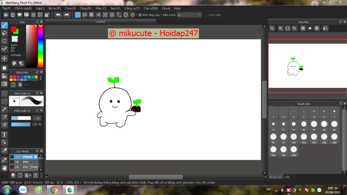Click the zoom-out icon in the navigator
This screenshot has height=195, width=347.
tap(294, 28)
